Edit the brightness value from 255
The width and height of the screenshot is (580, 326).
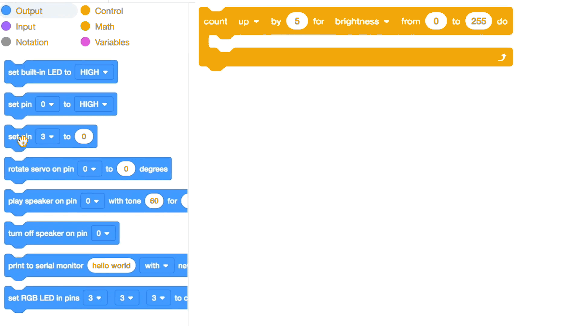click(478, 21)
